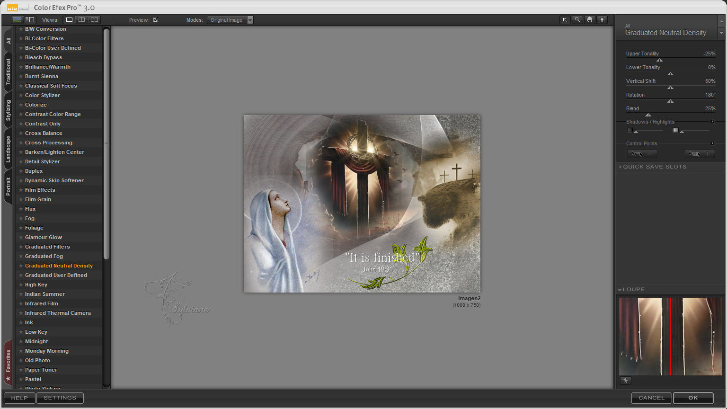Choose the Midnight filter
The width and height of the screenshot is (727, 409).
pyautogui.click(x=36, y=341)
